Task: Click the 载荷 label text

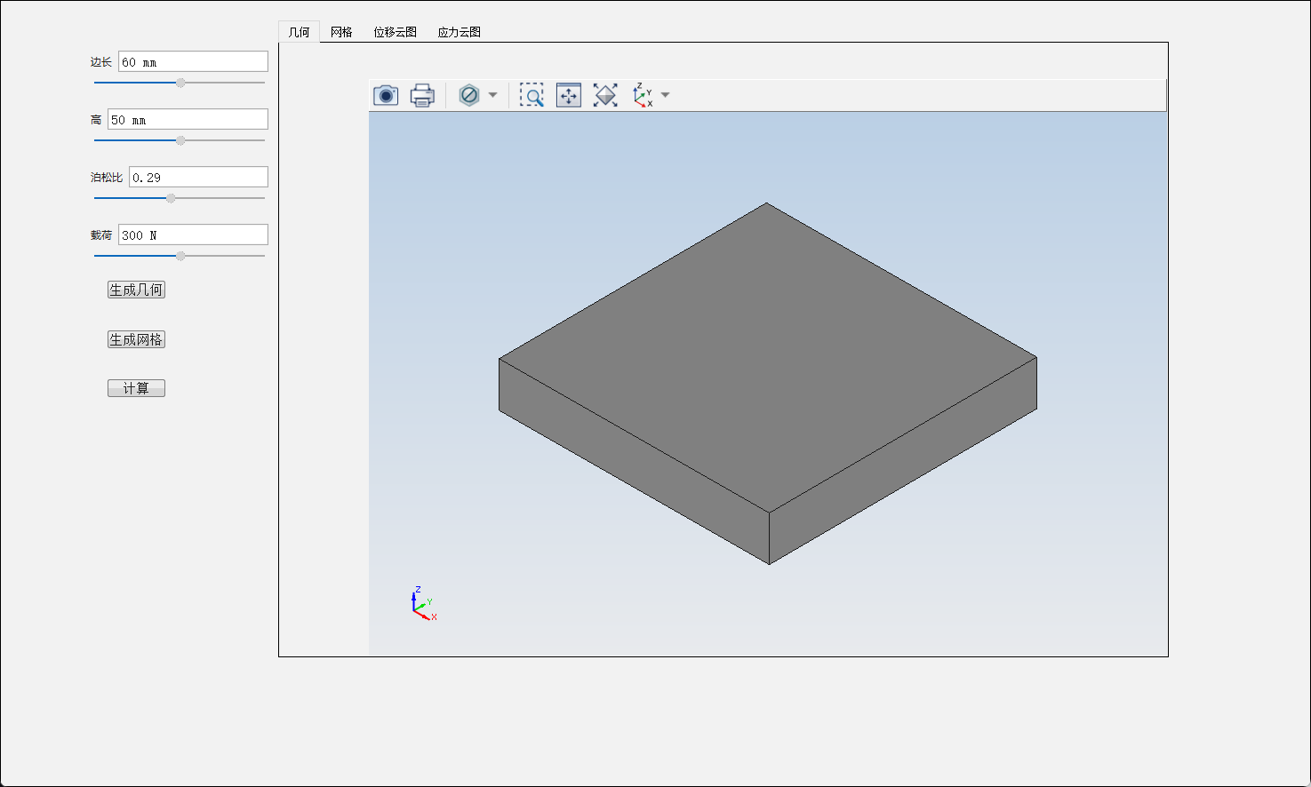Action: (101, 235)
